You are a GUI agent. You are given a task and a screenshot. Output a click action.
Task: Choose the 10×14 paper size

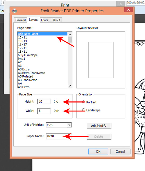click(42, 41)
